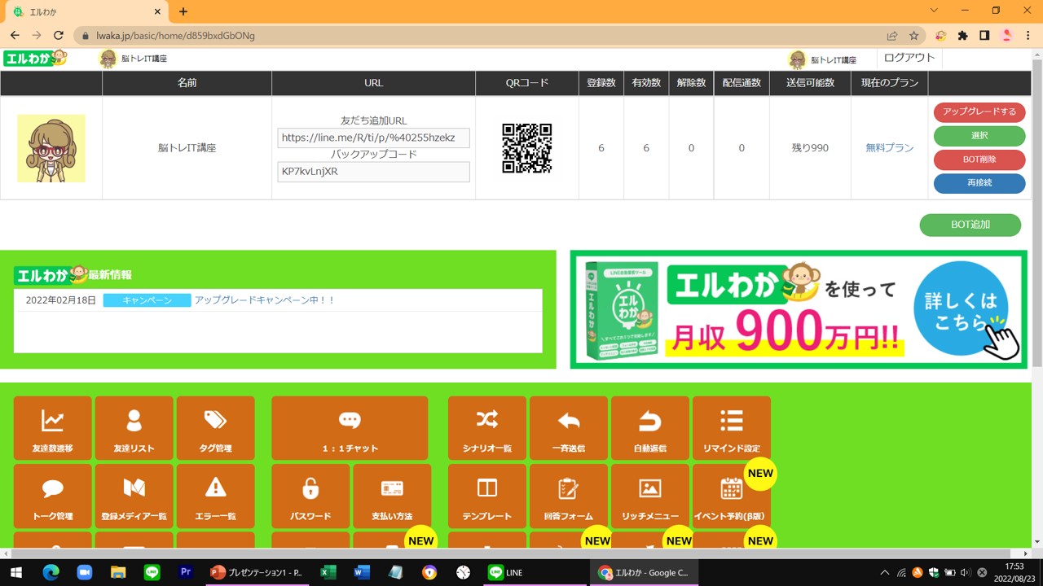This screenshot has height=586, width=1043.
Task: Open the エラー一覧 warning tile
Action: [x=216, y=496]
